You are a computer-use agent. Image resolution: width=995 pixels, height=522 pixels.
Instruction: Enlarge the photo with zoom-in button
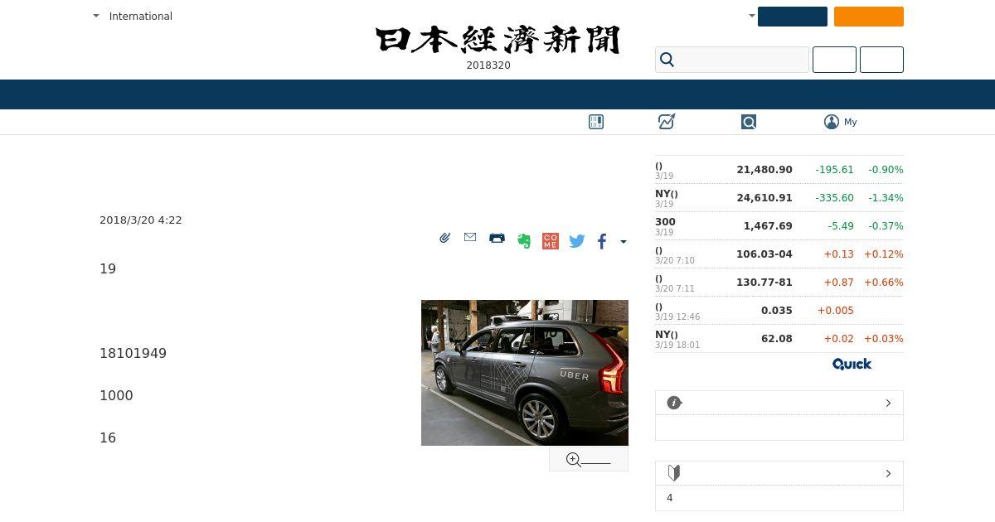point(589,459)
